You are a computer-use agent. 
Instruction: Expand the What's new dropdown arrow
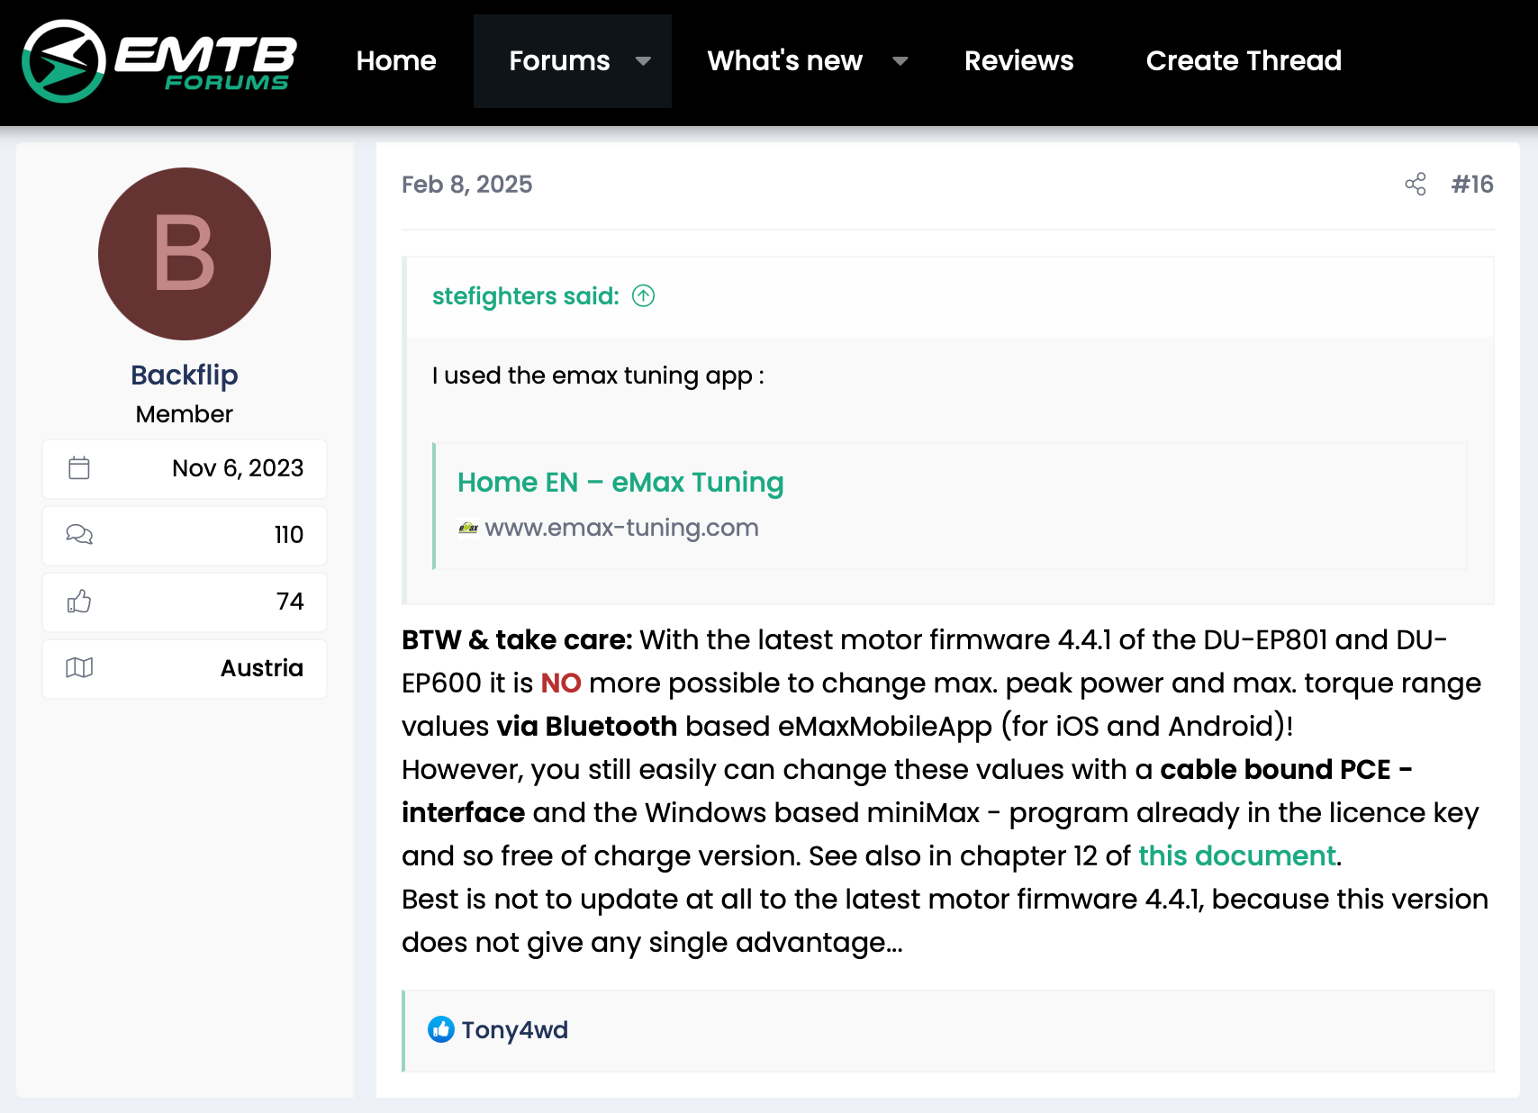[x=900, y=61]
